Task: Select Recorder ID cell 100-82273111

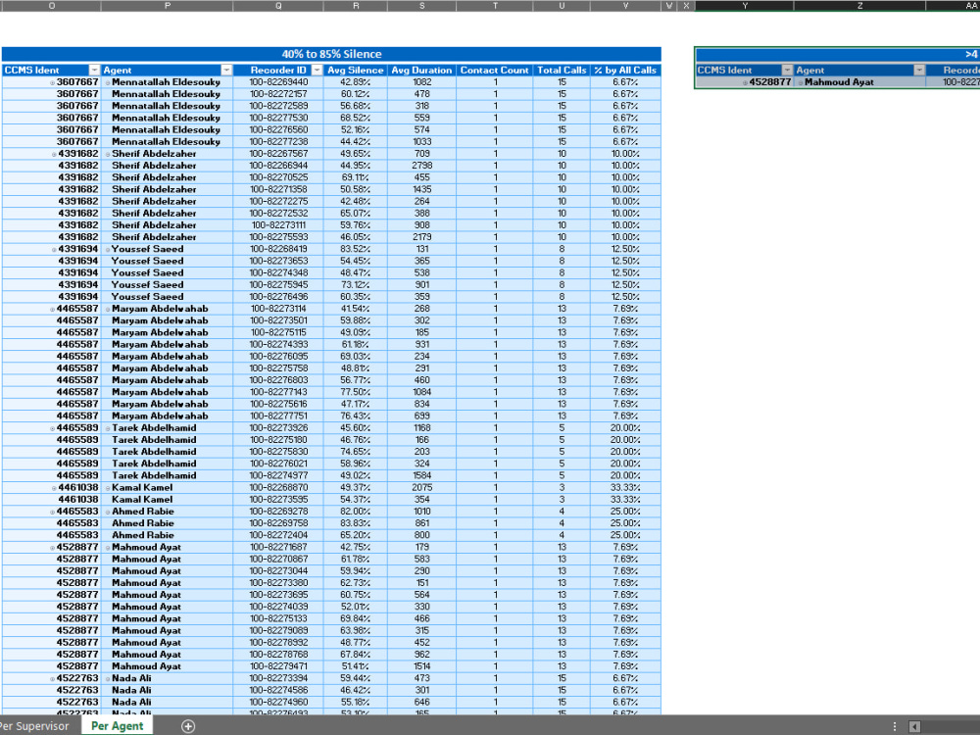Action: tap(278, 225)
